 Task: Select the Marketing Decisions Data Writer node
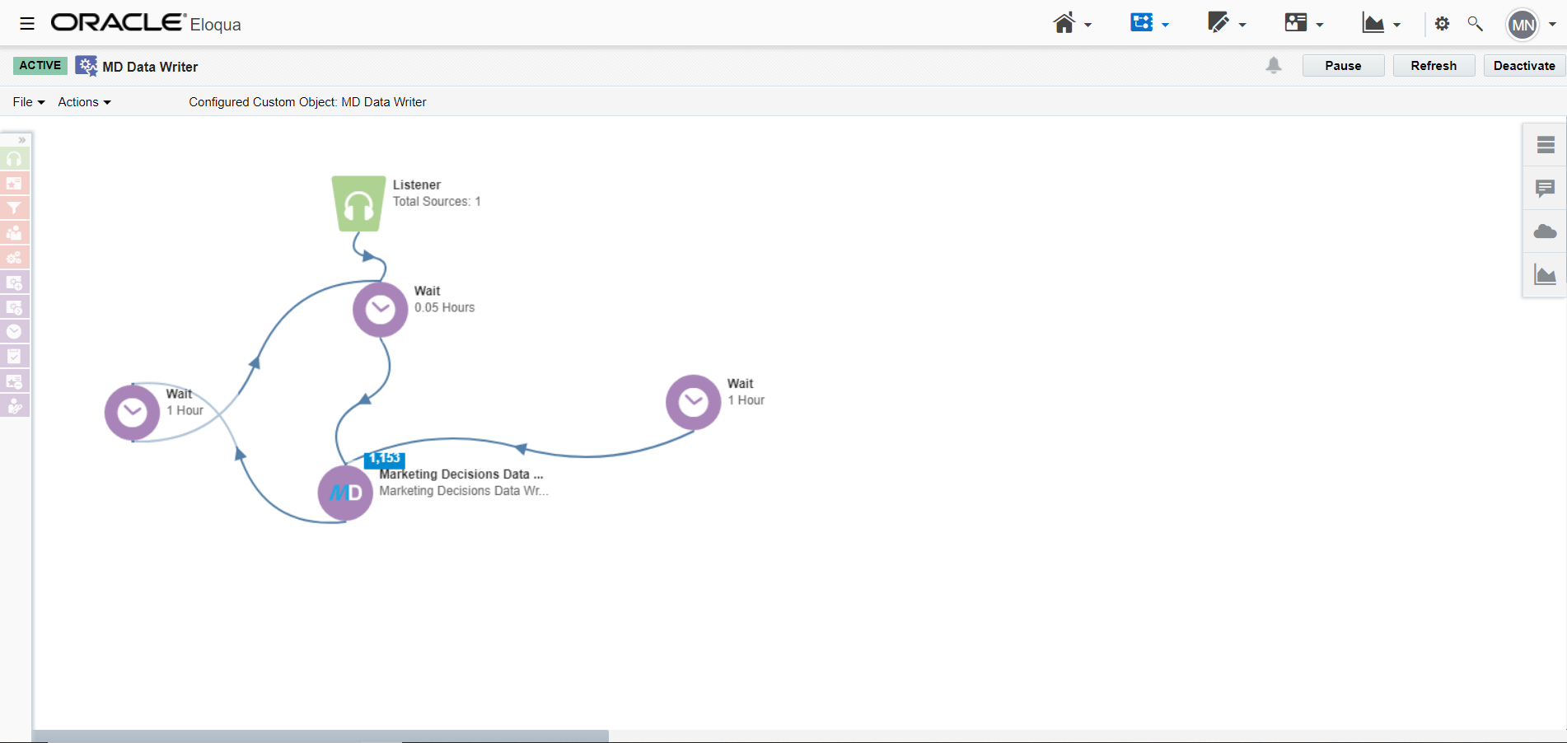click(x=345, y=493)
